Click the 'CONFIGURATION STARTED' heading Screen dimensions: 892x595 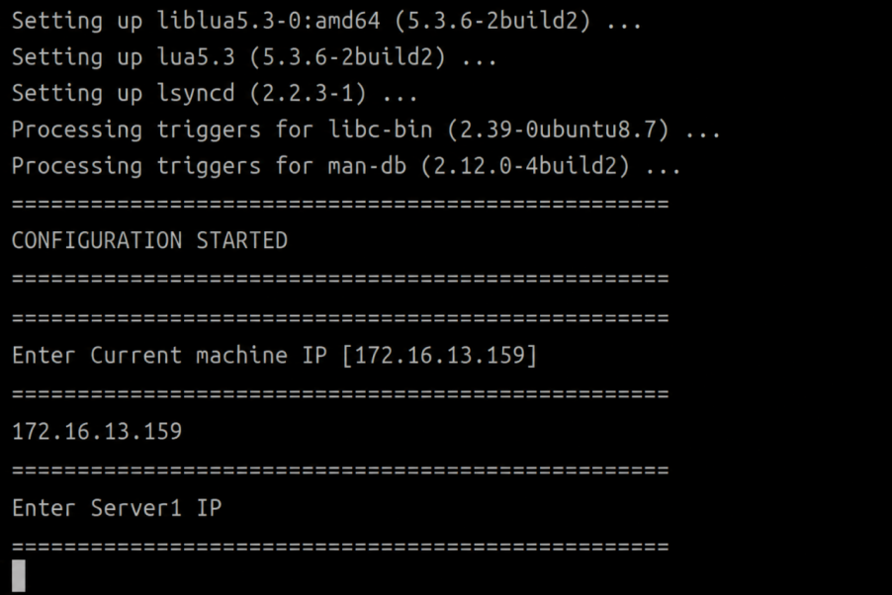click(x=149, y=240)
